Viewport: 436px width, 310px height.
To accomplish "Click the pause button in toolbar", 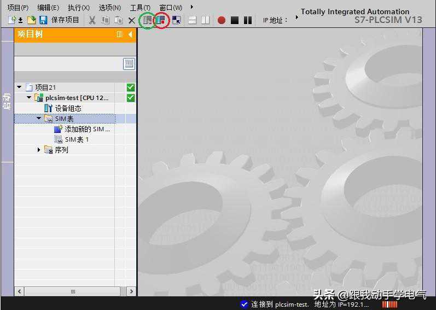I will click(x=248, y=20).
